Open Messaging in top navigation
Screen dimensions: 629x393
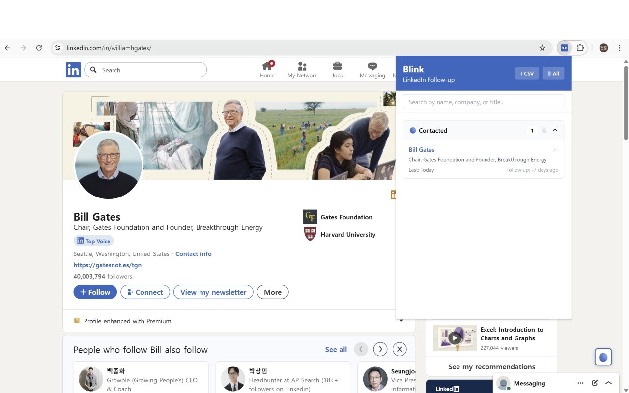372,70
